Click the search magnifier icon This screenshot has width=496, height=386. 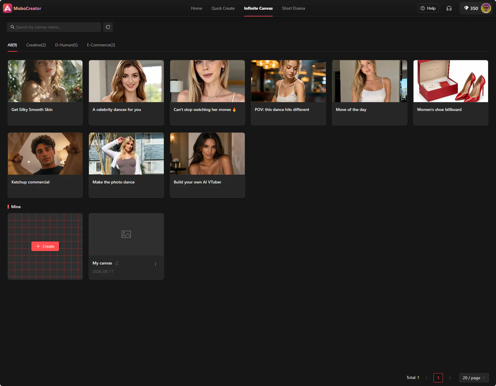click(13, 27)
